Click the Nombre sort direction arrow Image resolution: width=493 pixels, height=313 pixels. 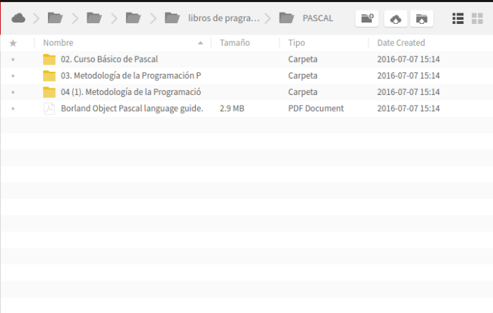(201, 43)
